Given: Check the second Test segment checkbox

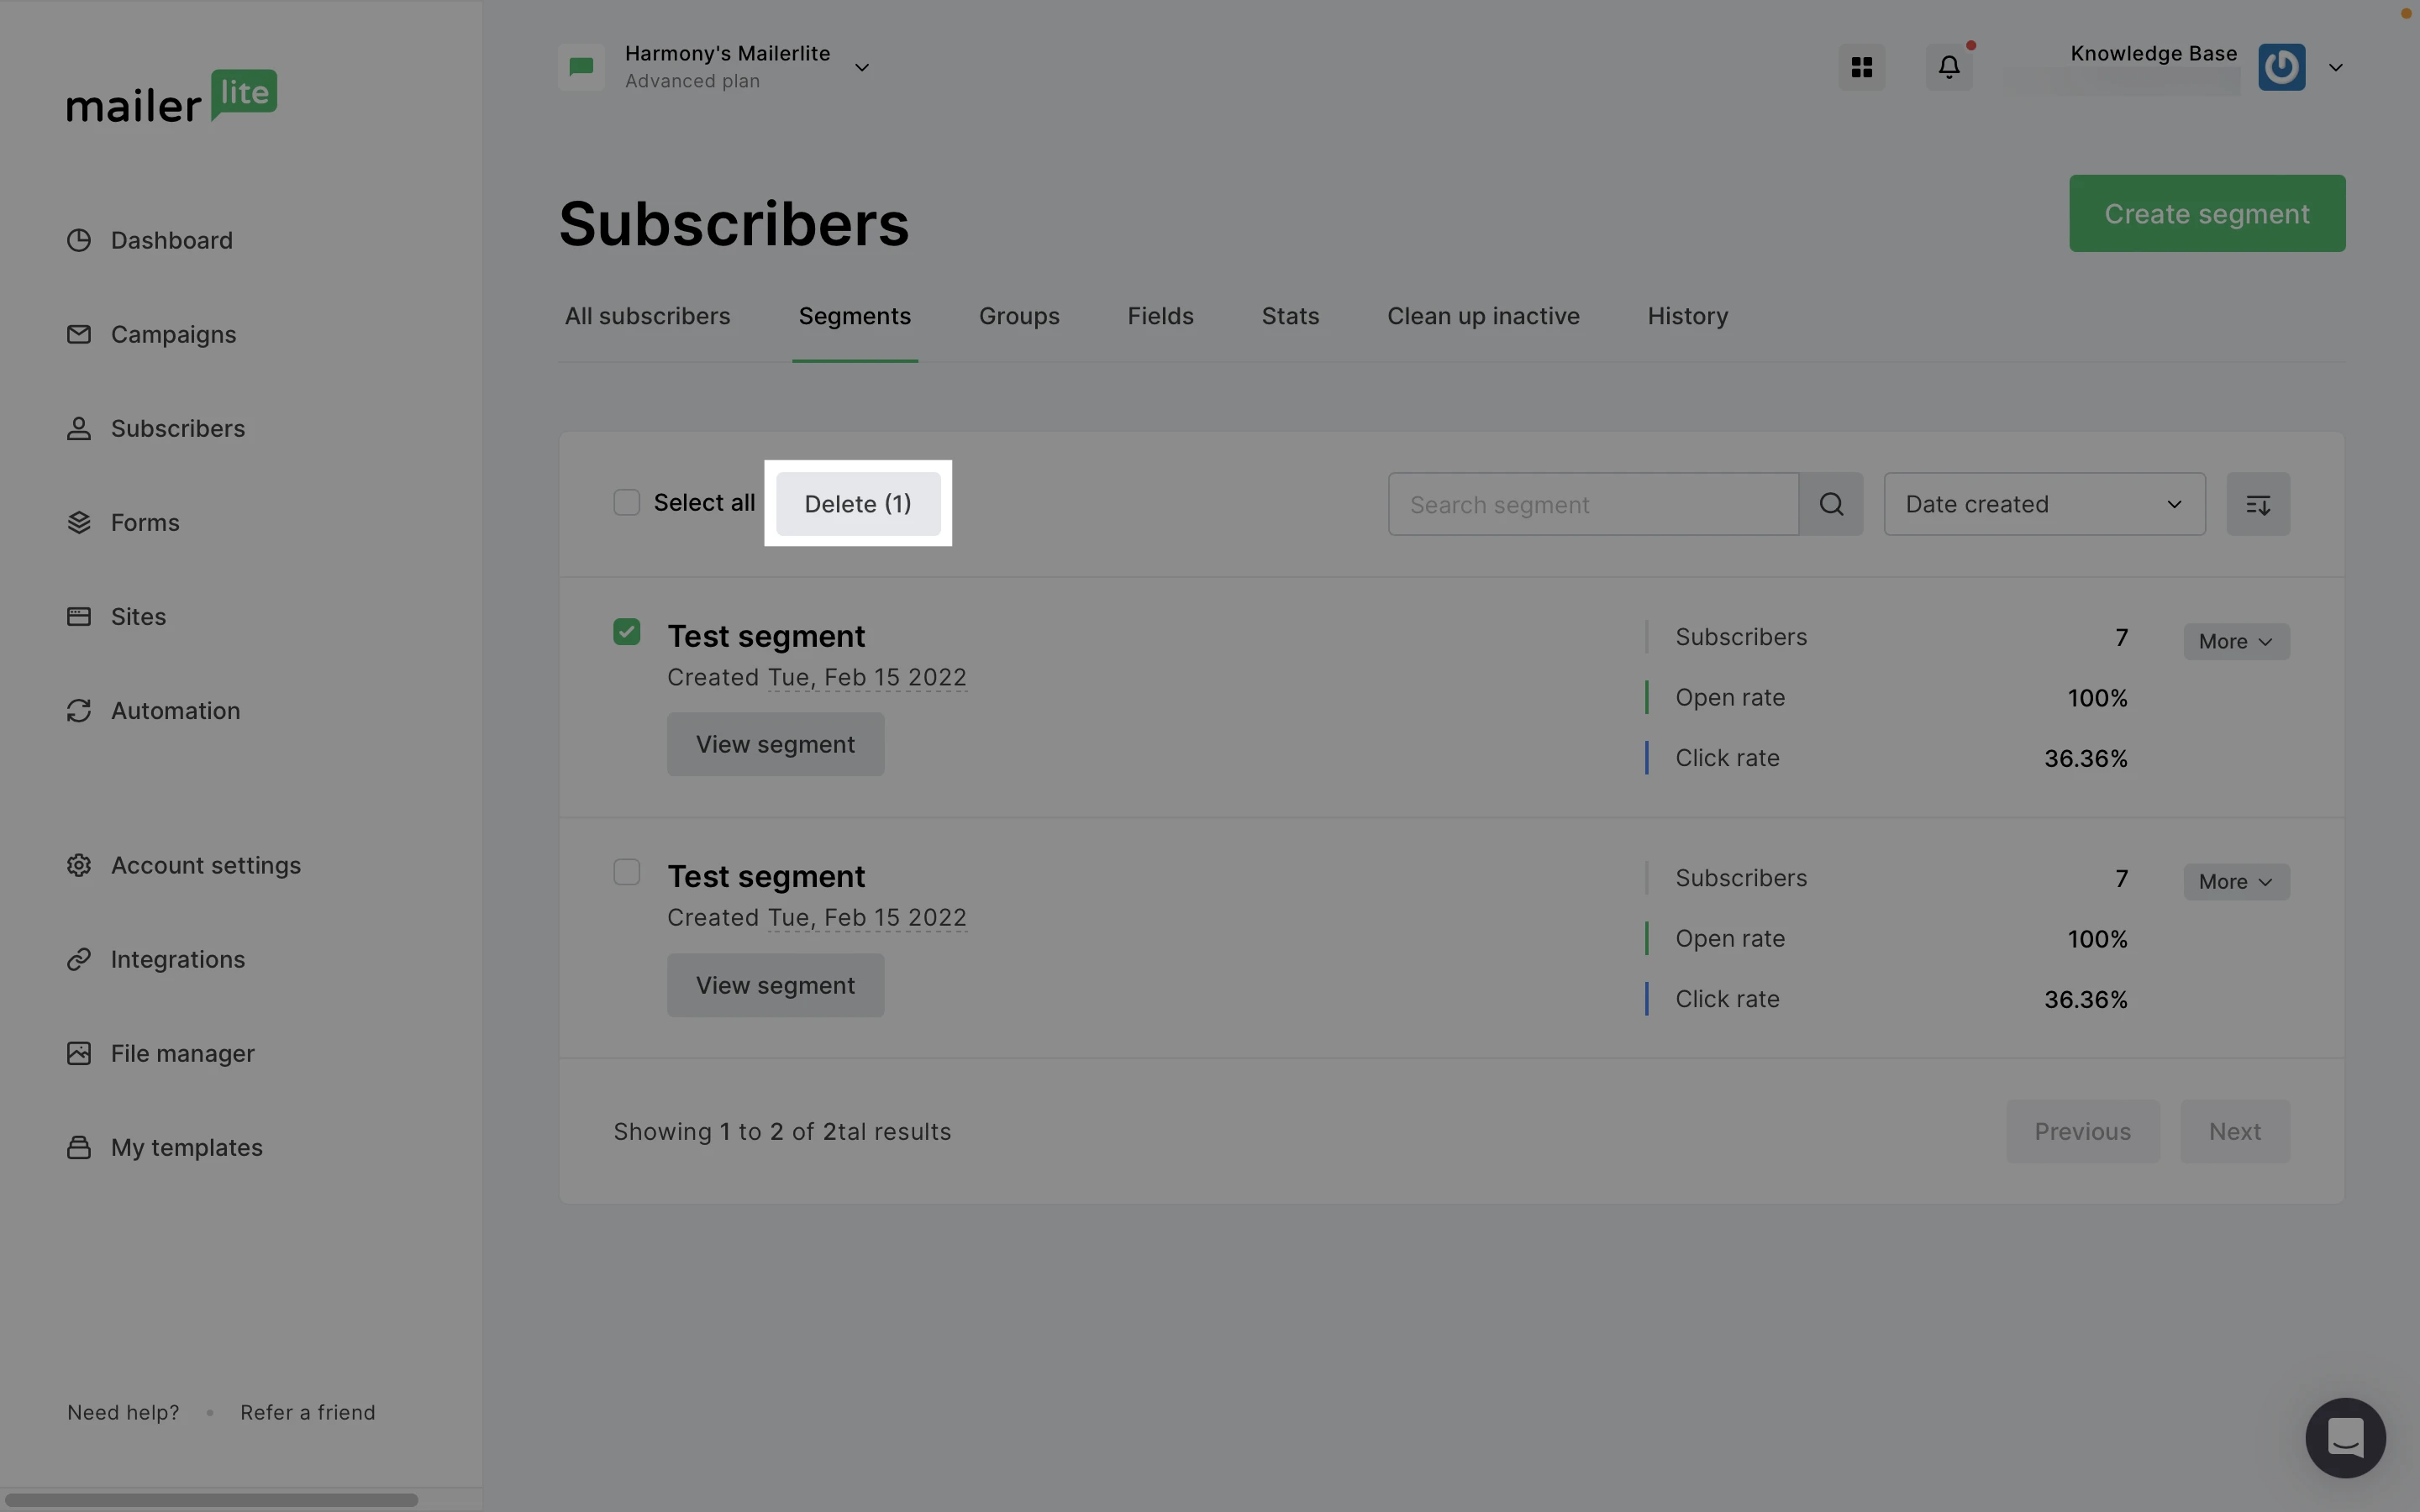Looking at the screenshot, I should tap(626, 872).
